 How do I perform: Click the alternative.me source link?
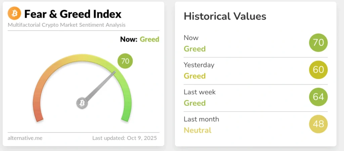25,138
